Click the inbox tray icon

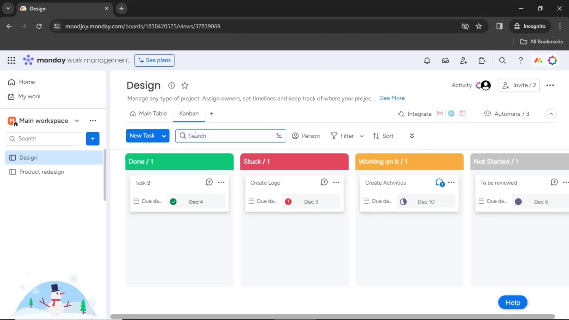click(445, 60)
